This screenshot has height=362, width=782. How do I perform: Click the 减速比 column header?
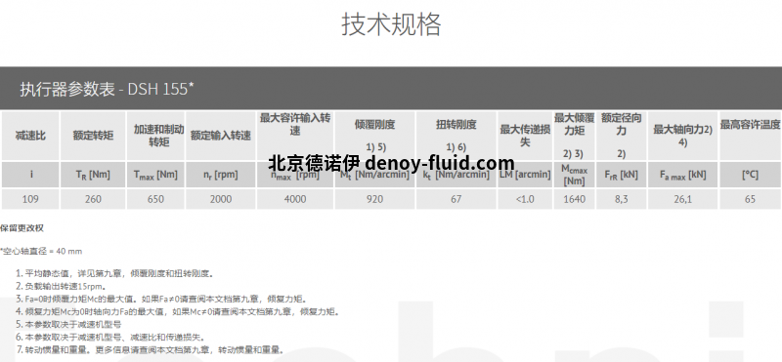click(x=30, y=136)
